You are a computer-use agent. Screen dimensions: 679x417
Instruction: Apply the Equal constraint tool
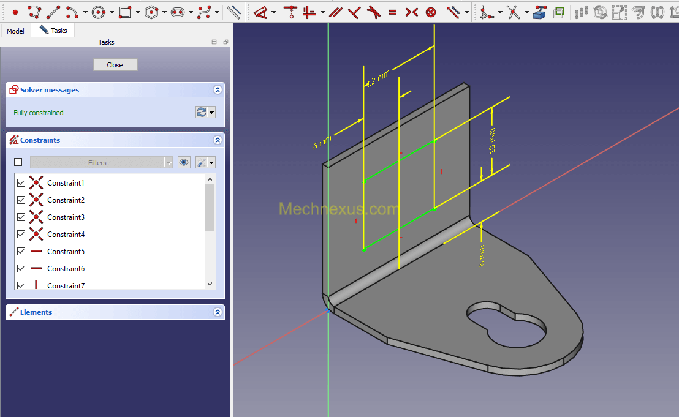click(x=392, y=12)
